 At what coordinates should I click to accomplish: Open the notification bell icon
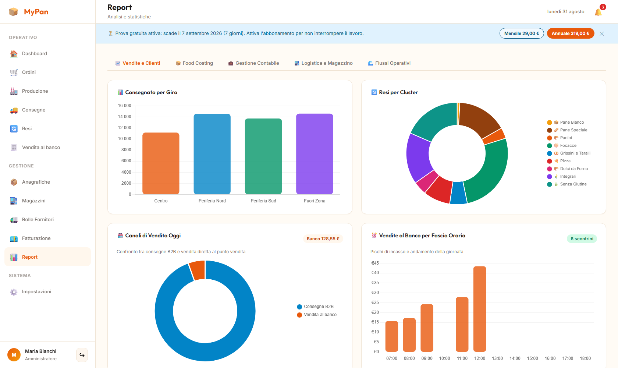598,12
